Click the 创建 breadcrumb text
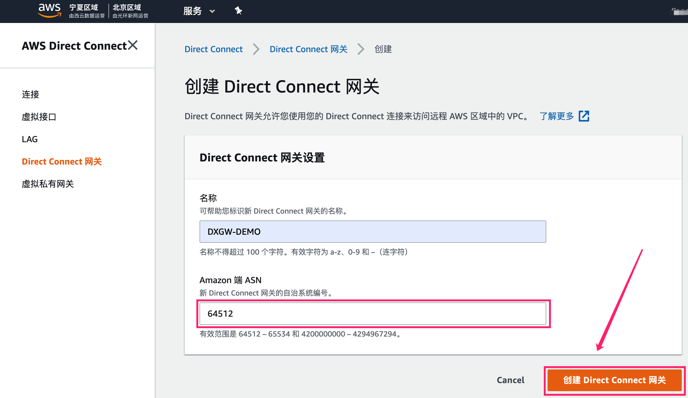 pos(383,49)
